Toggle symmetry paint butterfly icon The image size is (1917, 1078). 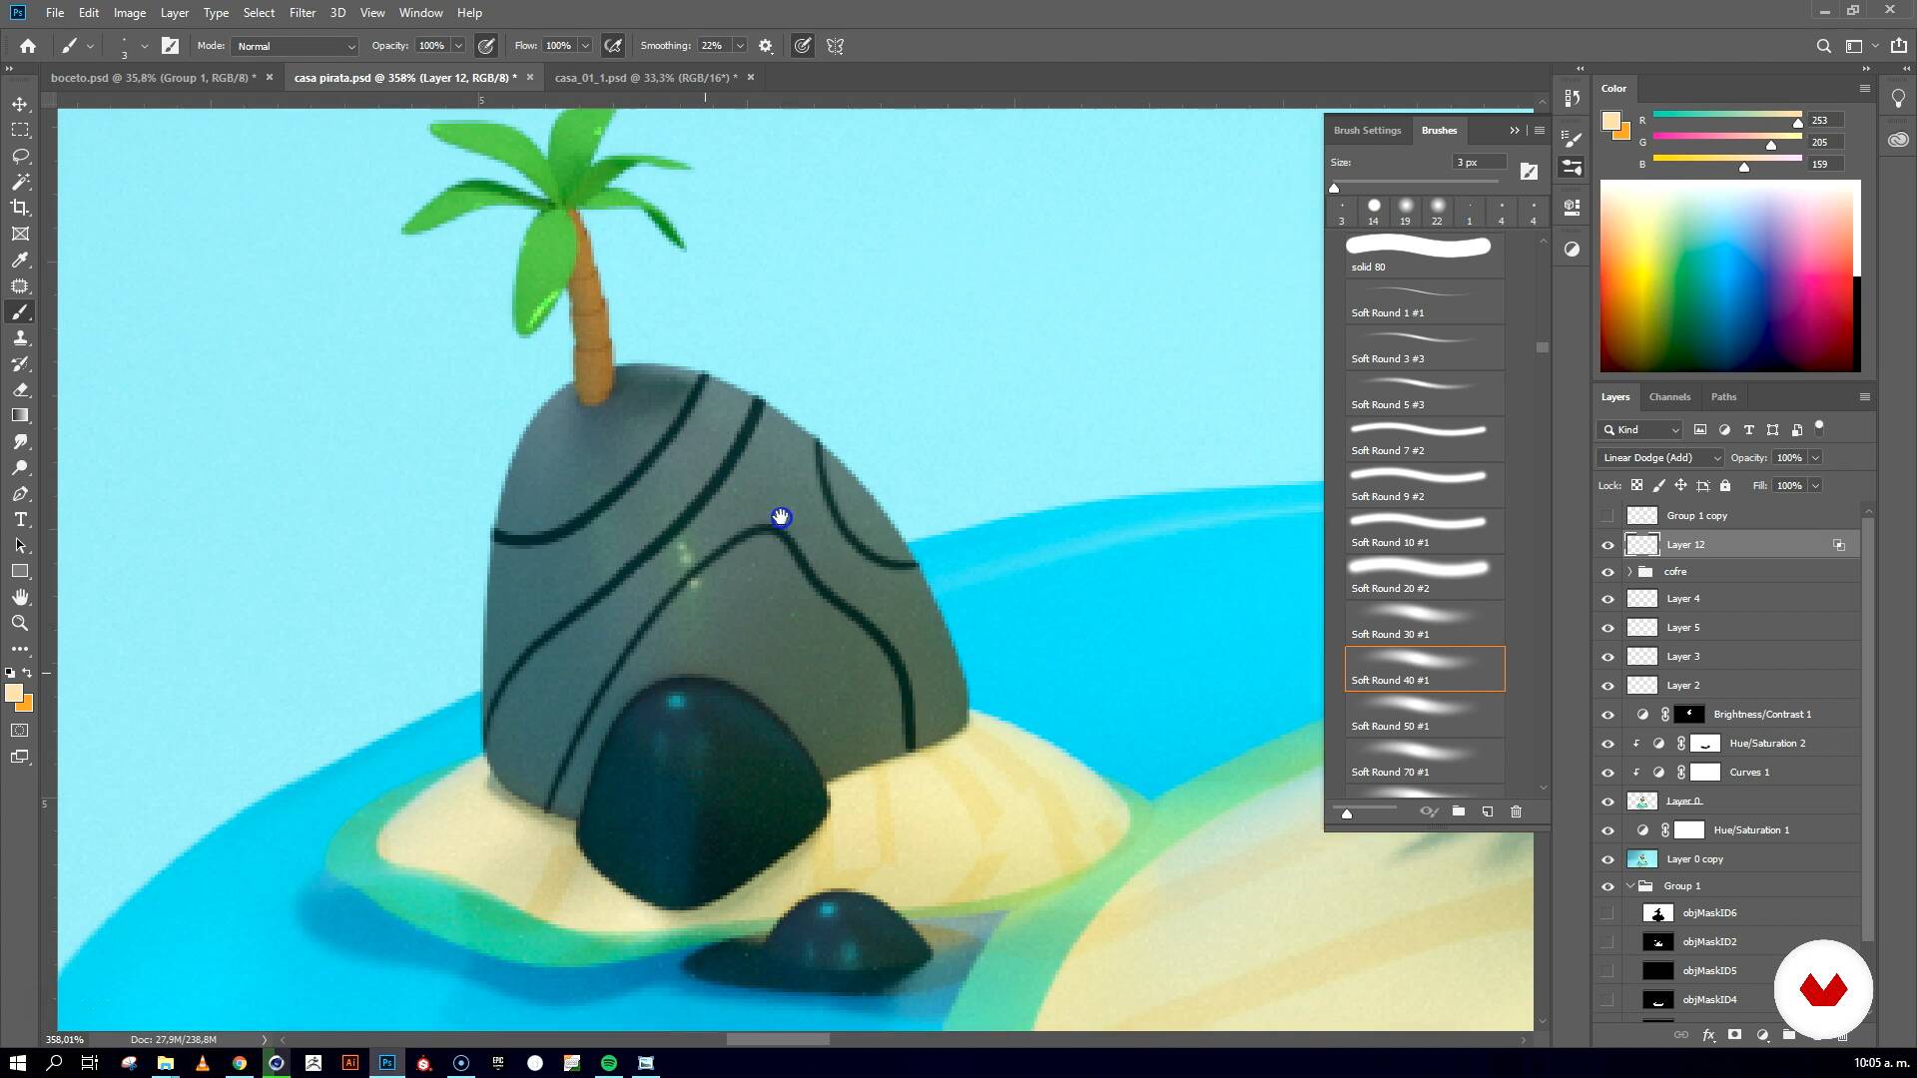pyautogui.click(x=836, y=46)
